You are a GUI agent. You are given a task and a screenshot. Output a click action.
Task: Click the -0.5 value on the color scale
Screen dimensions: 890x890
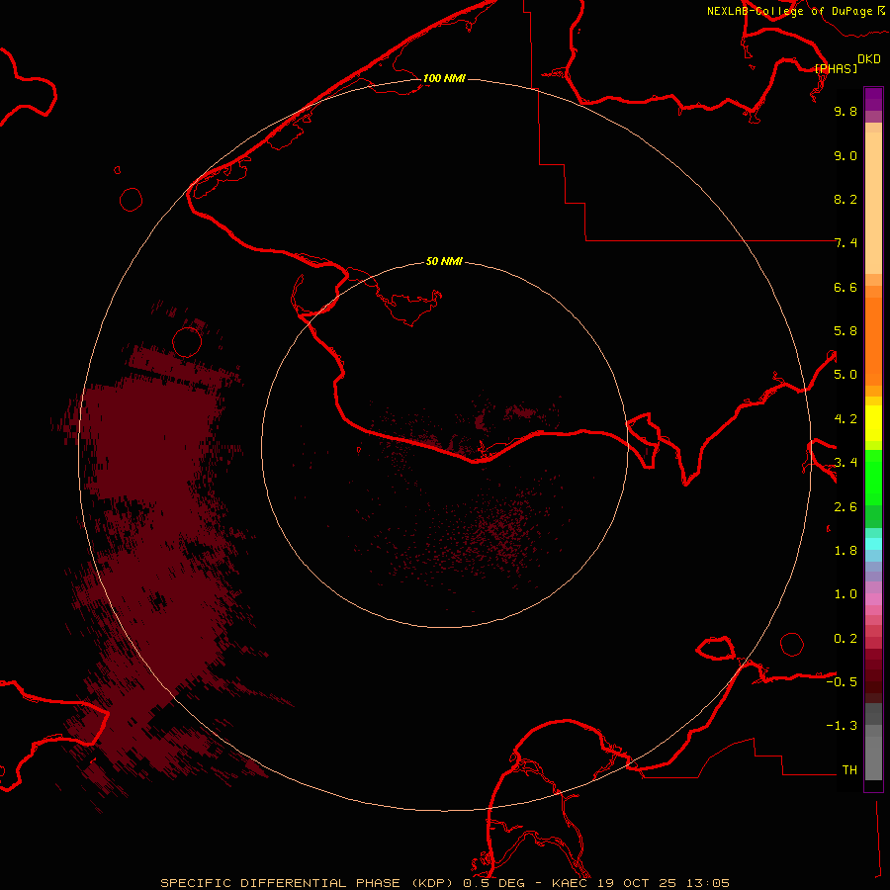[x=842, y=682]
